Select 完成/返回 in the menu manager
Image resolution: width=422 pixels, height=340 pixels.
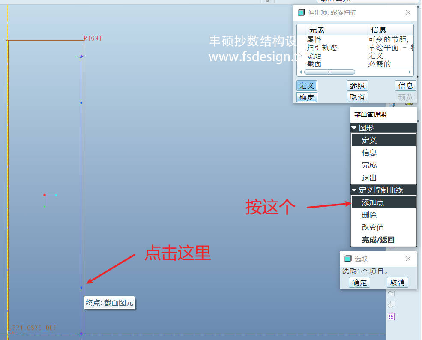[x=378, y=240]
